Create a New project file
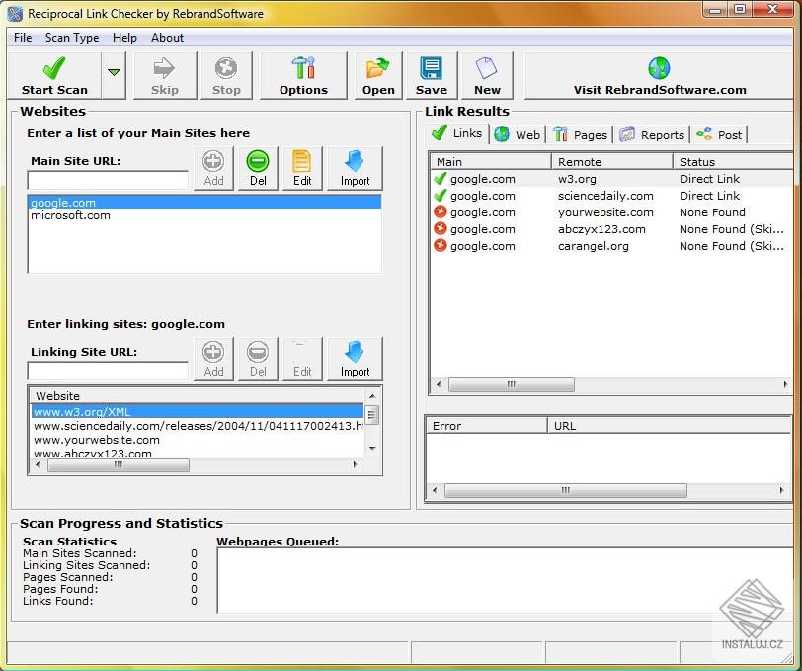 coord(487,76)
